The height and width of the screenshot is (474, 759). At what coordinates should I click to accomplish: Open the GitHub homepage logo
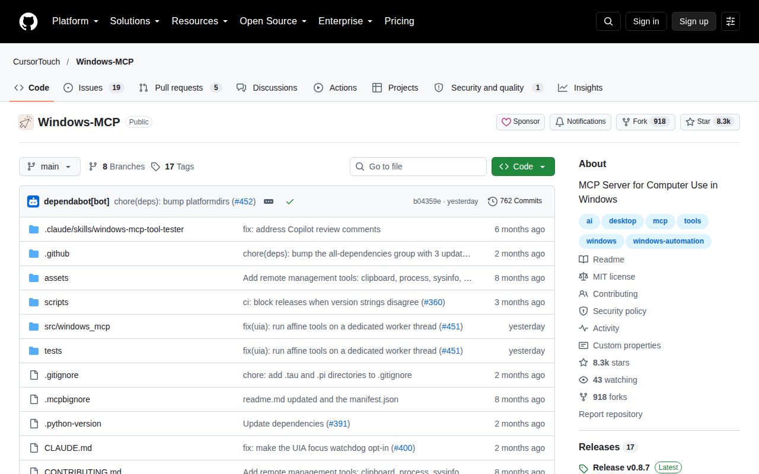coord(28,21)
